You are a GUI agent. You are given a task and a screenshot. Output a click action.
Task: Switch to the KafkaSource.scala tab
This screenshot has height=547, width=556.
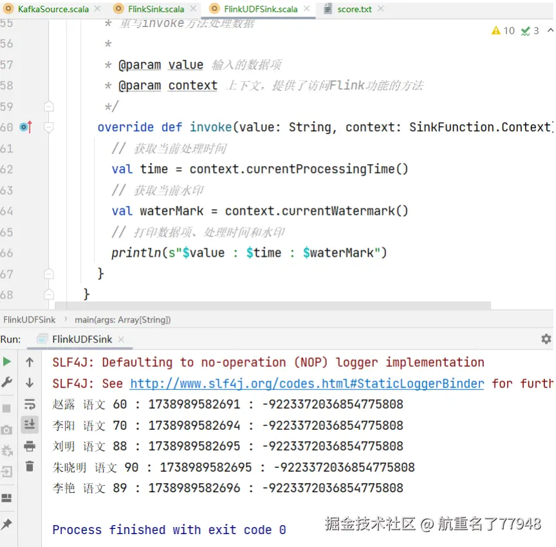[53, 9]
